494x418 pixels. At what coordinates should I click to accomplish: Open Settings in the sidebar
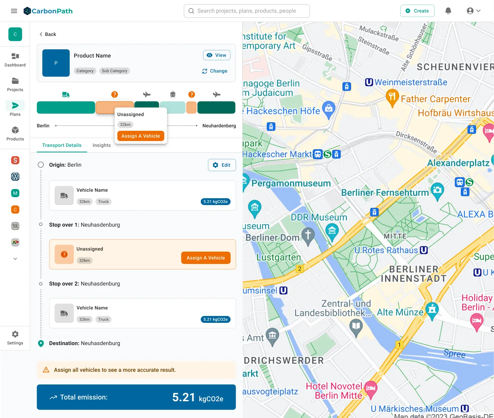click(15, 338)
